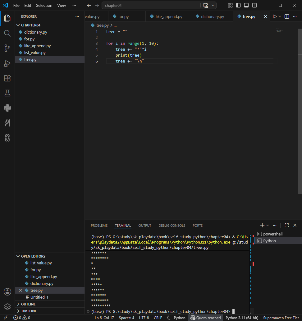The image size is (302, 321).
Task: Open editor More Actions ellipsis
Action: [295, 16]
